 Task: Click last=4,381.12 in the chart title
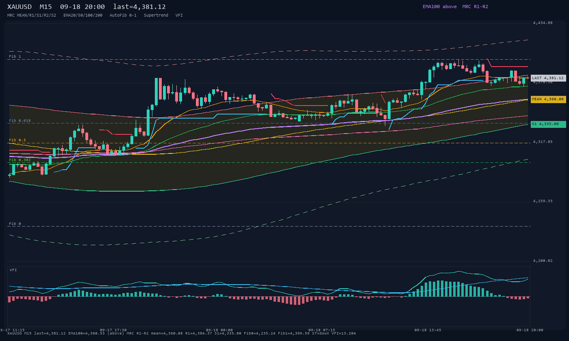139,6
